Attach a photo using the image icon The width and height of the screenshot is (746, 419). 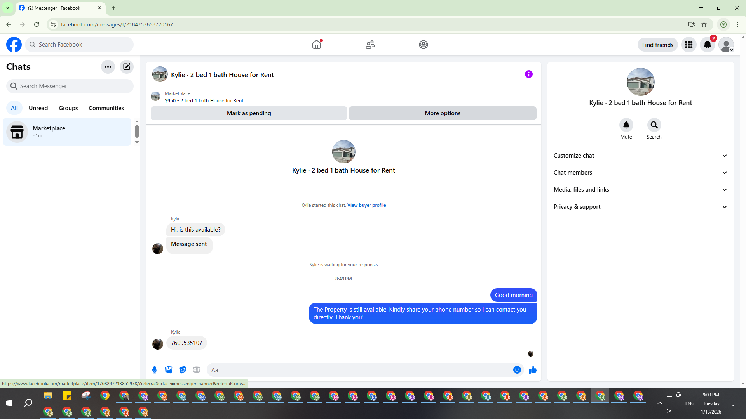coord(169,370)
